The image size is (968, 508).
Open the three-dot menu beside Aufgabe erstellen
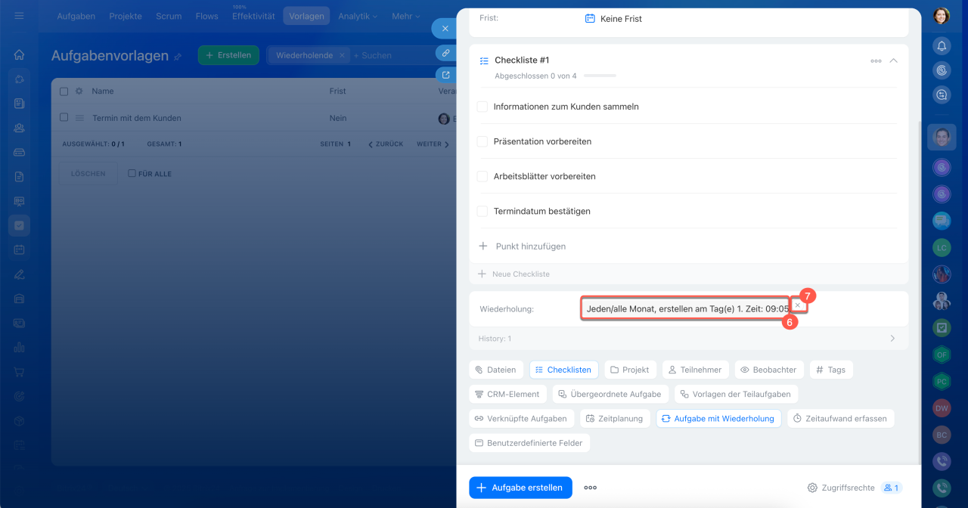point(590,488)
